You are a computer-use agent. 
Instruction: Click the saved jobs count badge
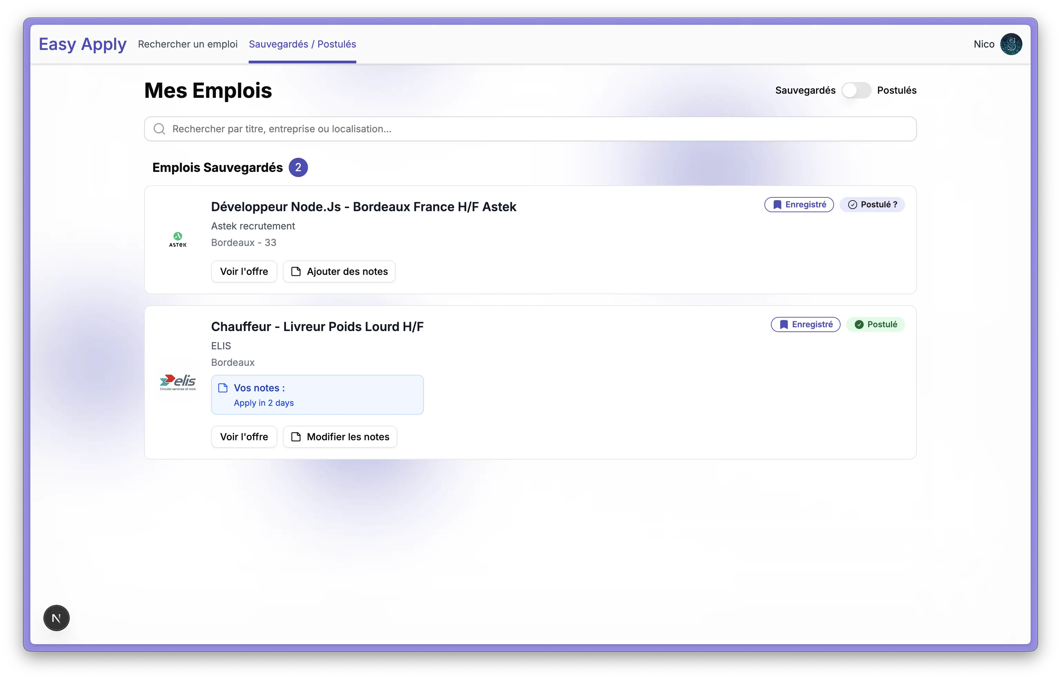pos(298,167)
